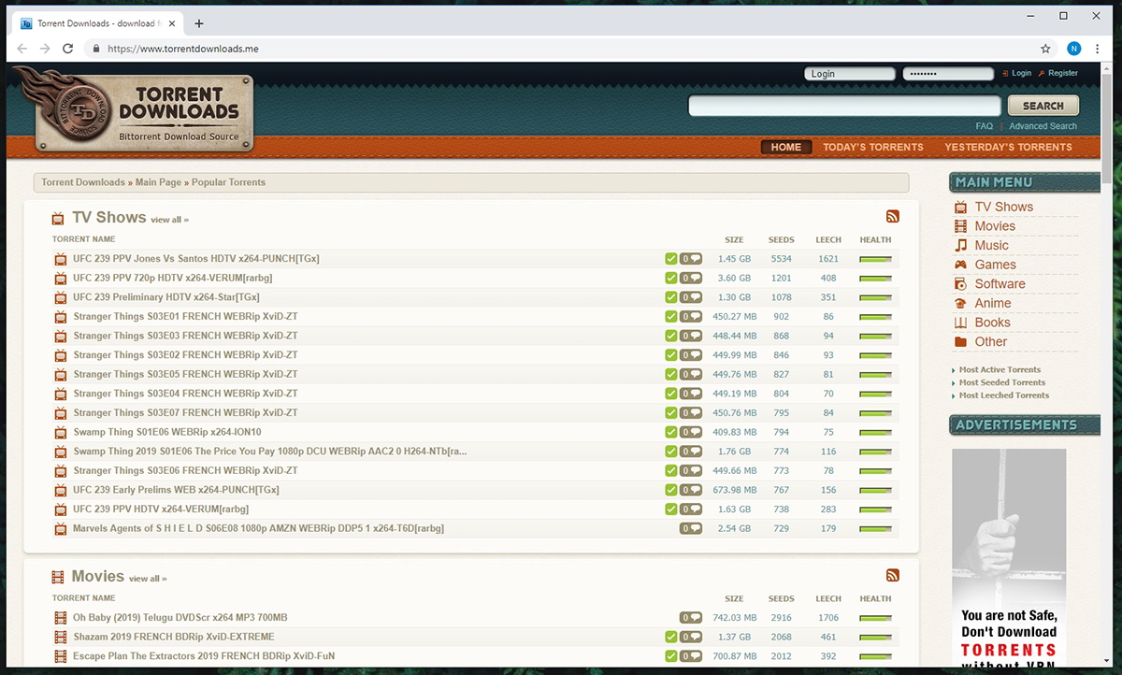Click seed count '5534' in TV Shows
This screenshot has height=675, width=1122.
tap(782, 259)
